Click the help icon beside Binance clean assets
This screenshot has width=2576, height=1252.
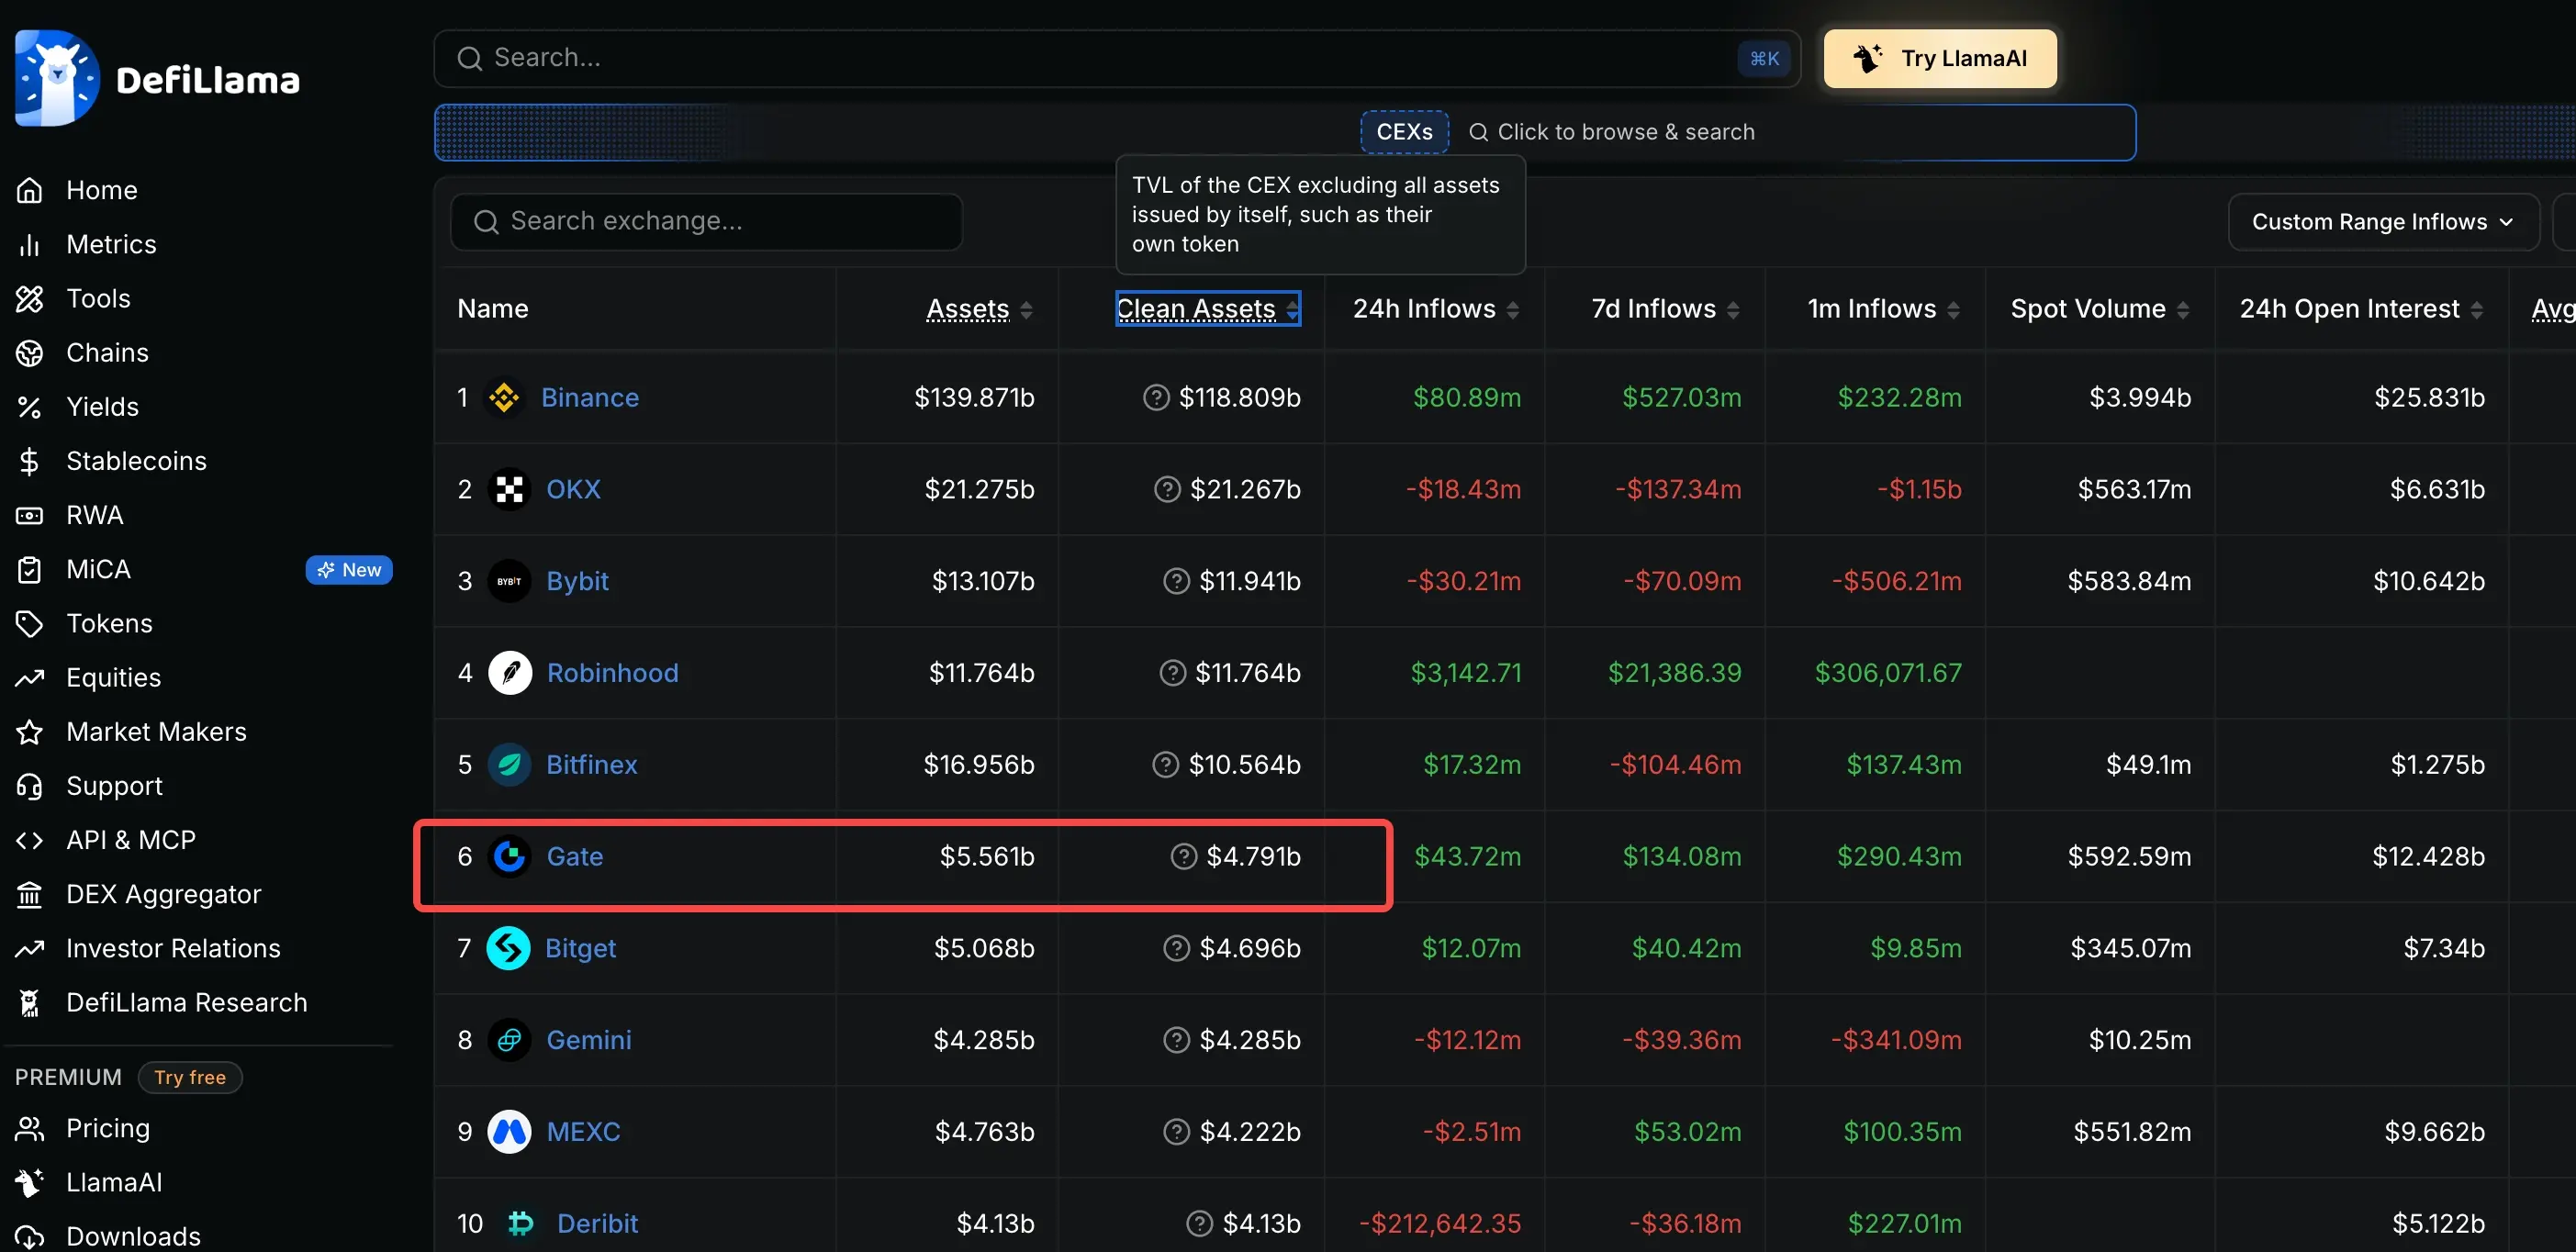[1156, 398]
